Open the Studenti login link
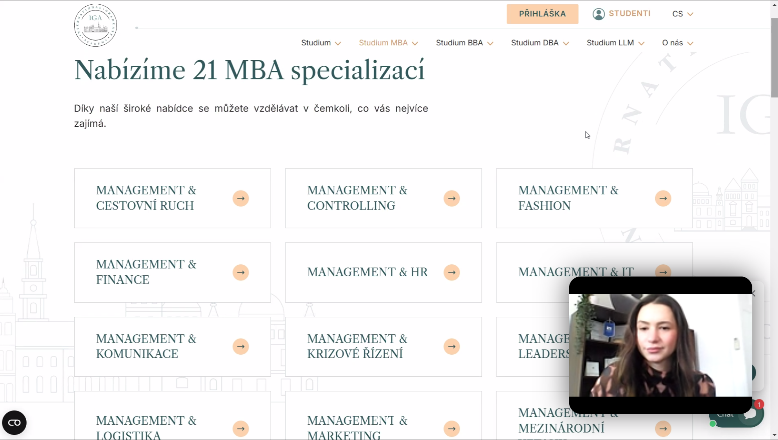Image resolution: width=778 pixels, height=440 pixels. pos(629,14)
